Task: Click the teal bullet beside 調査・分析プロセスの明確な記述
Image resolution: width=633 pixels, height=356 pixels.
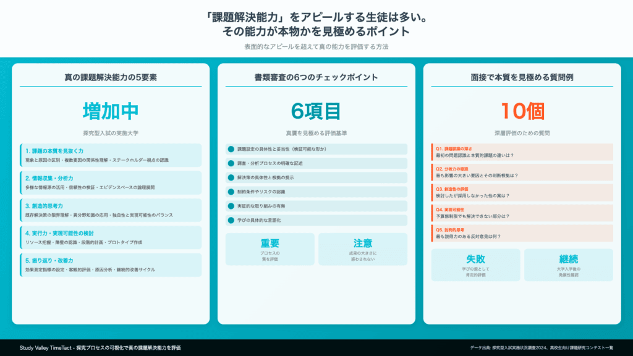Action: 231,164
